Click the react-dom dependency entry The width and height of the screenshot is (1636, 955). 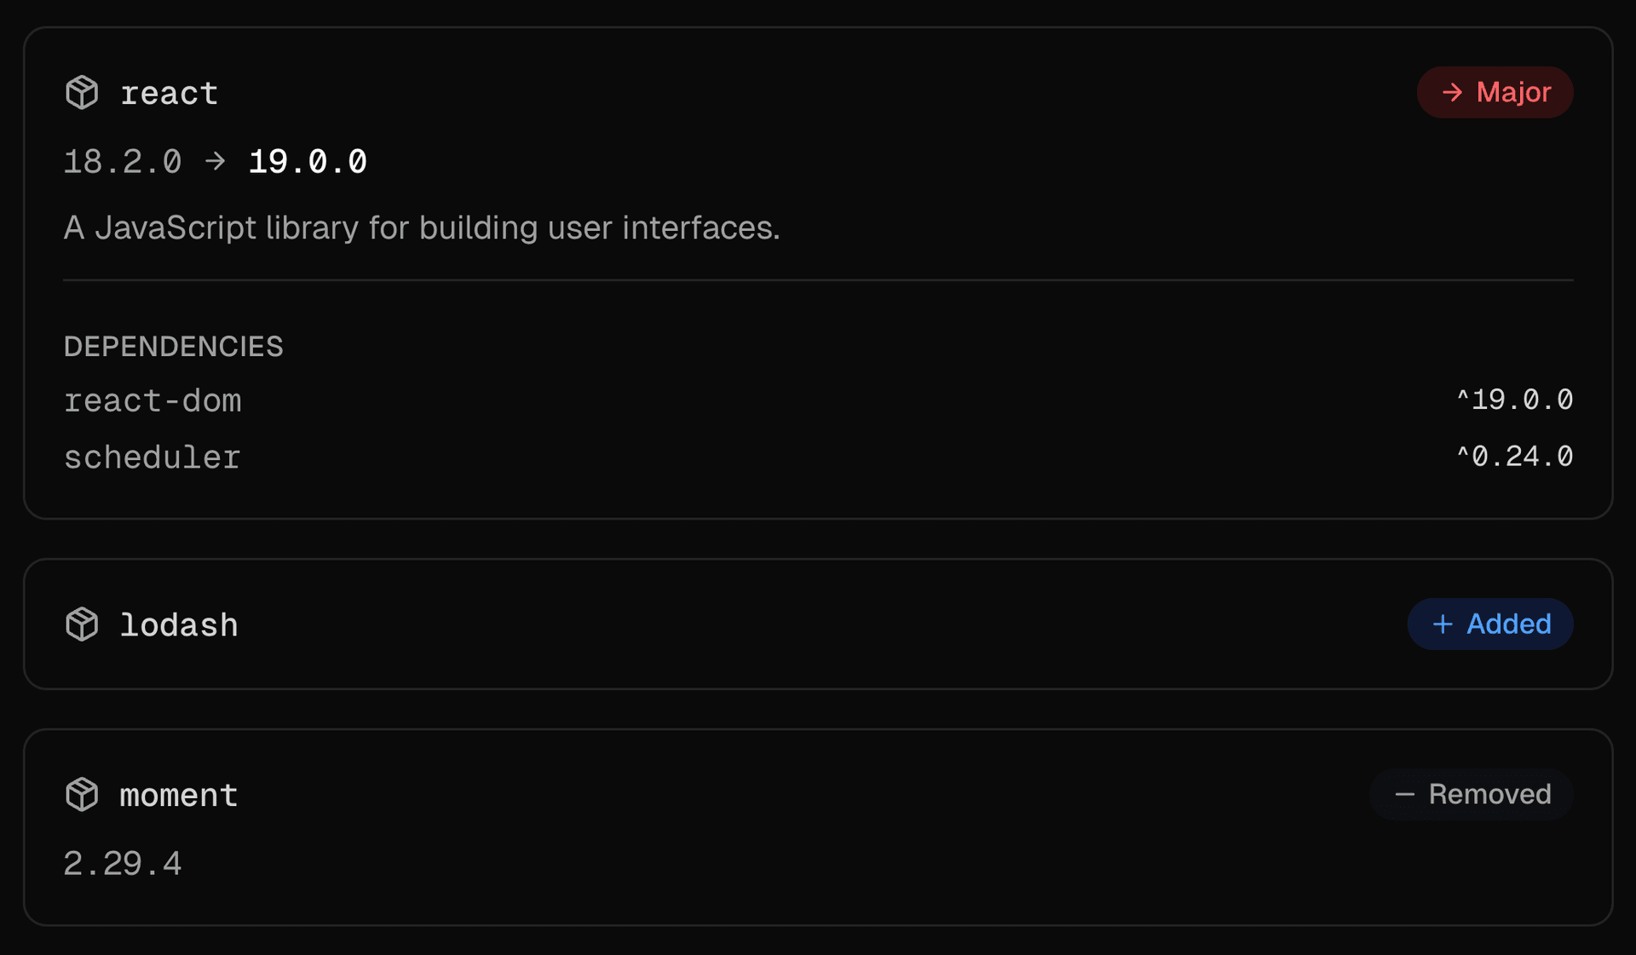tap(153, 400)
